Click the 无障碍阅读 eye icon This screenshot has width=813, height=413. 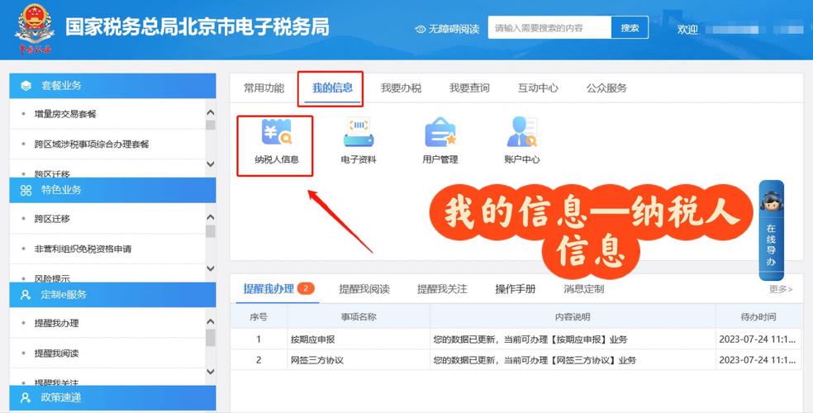421,30
